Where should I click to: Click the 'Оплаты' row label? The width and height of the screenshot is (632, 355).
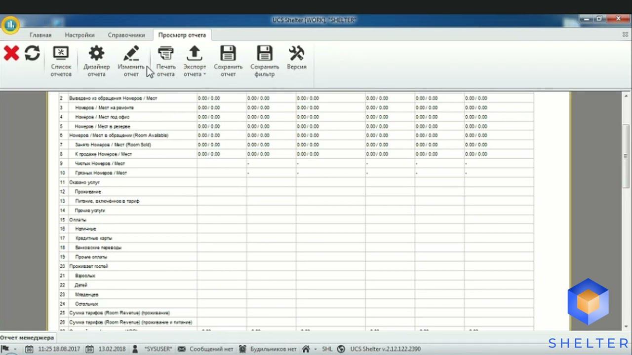(78, 220)
